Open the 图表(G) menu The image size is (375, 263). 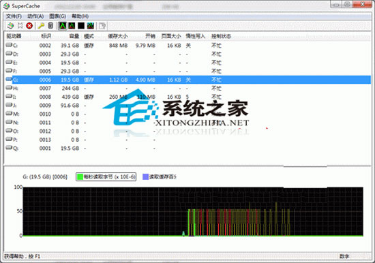tap(58, 16)
